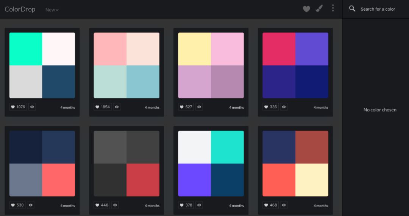This screenshot has width=409, height=216.
Task: Open the three-dot more options menu
Action: [x=333, y=8]
